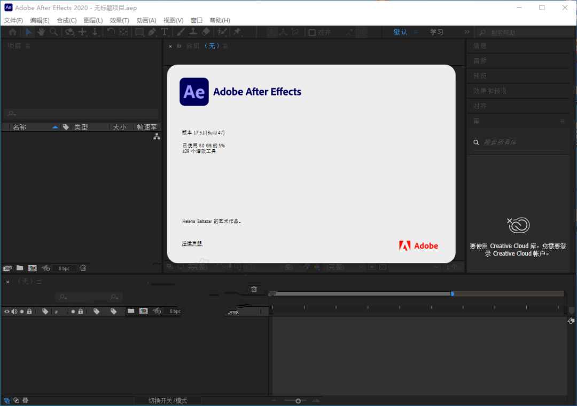
Task: Select the 默认 workspace
Action: (400, 33)
